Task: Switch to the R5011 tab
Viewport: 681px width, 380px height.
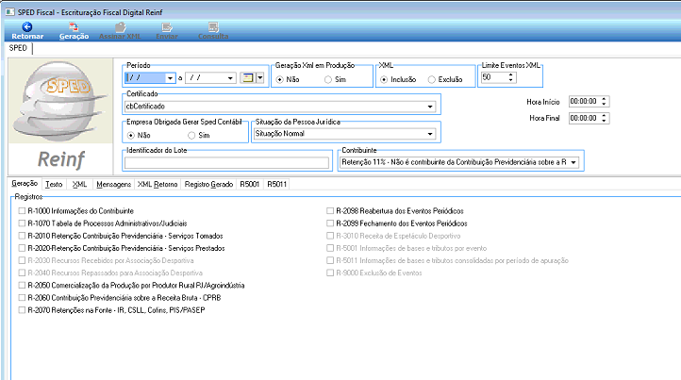Action: click(276, 184)
